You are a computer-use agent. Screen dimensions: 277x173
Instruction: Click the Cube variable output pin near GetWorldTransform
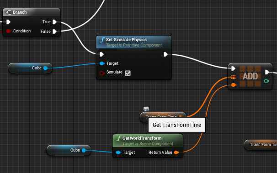(x=84, y=151)
